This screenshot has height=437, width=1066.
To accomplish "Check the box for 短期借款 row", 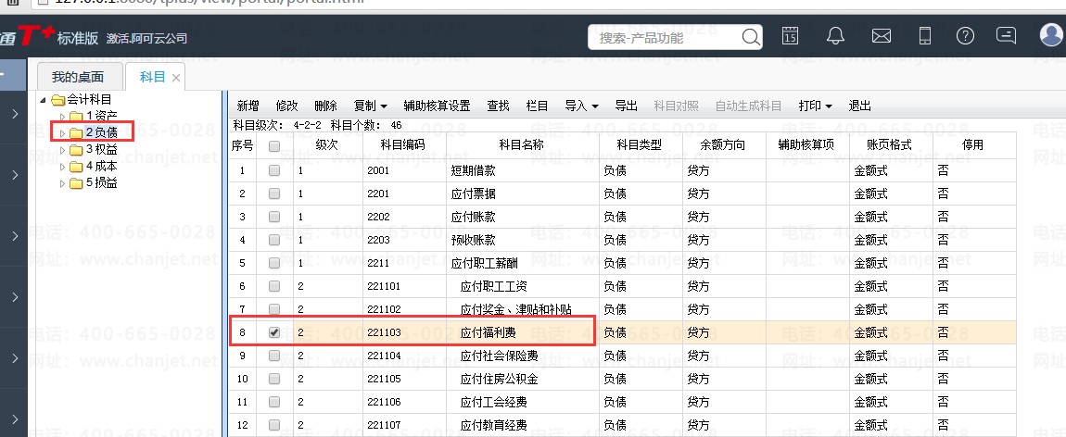I will [x=274, y=170].
